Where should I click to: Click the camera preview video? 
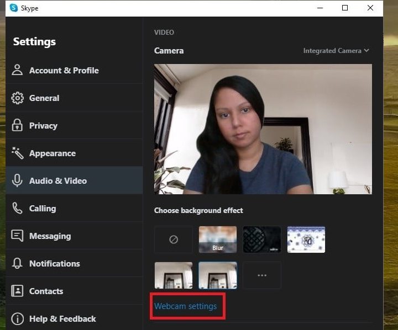pos(263,129)
